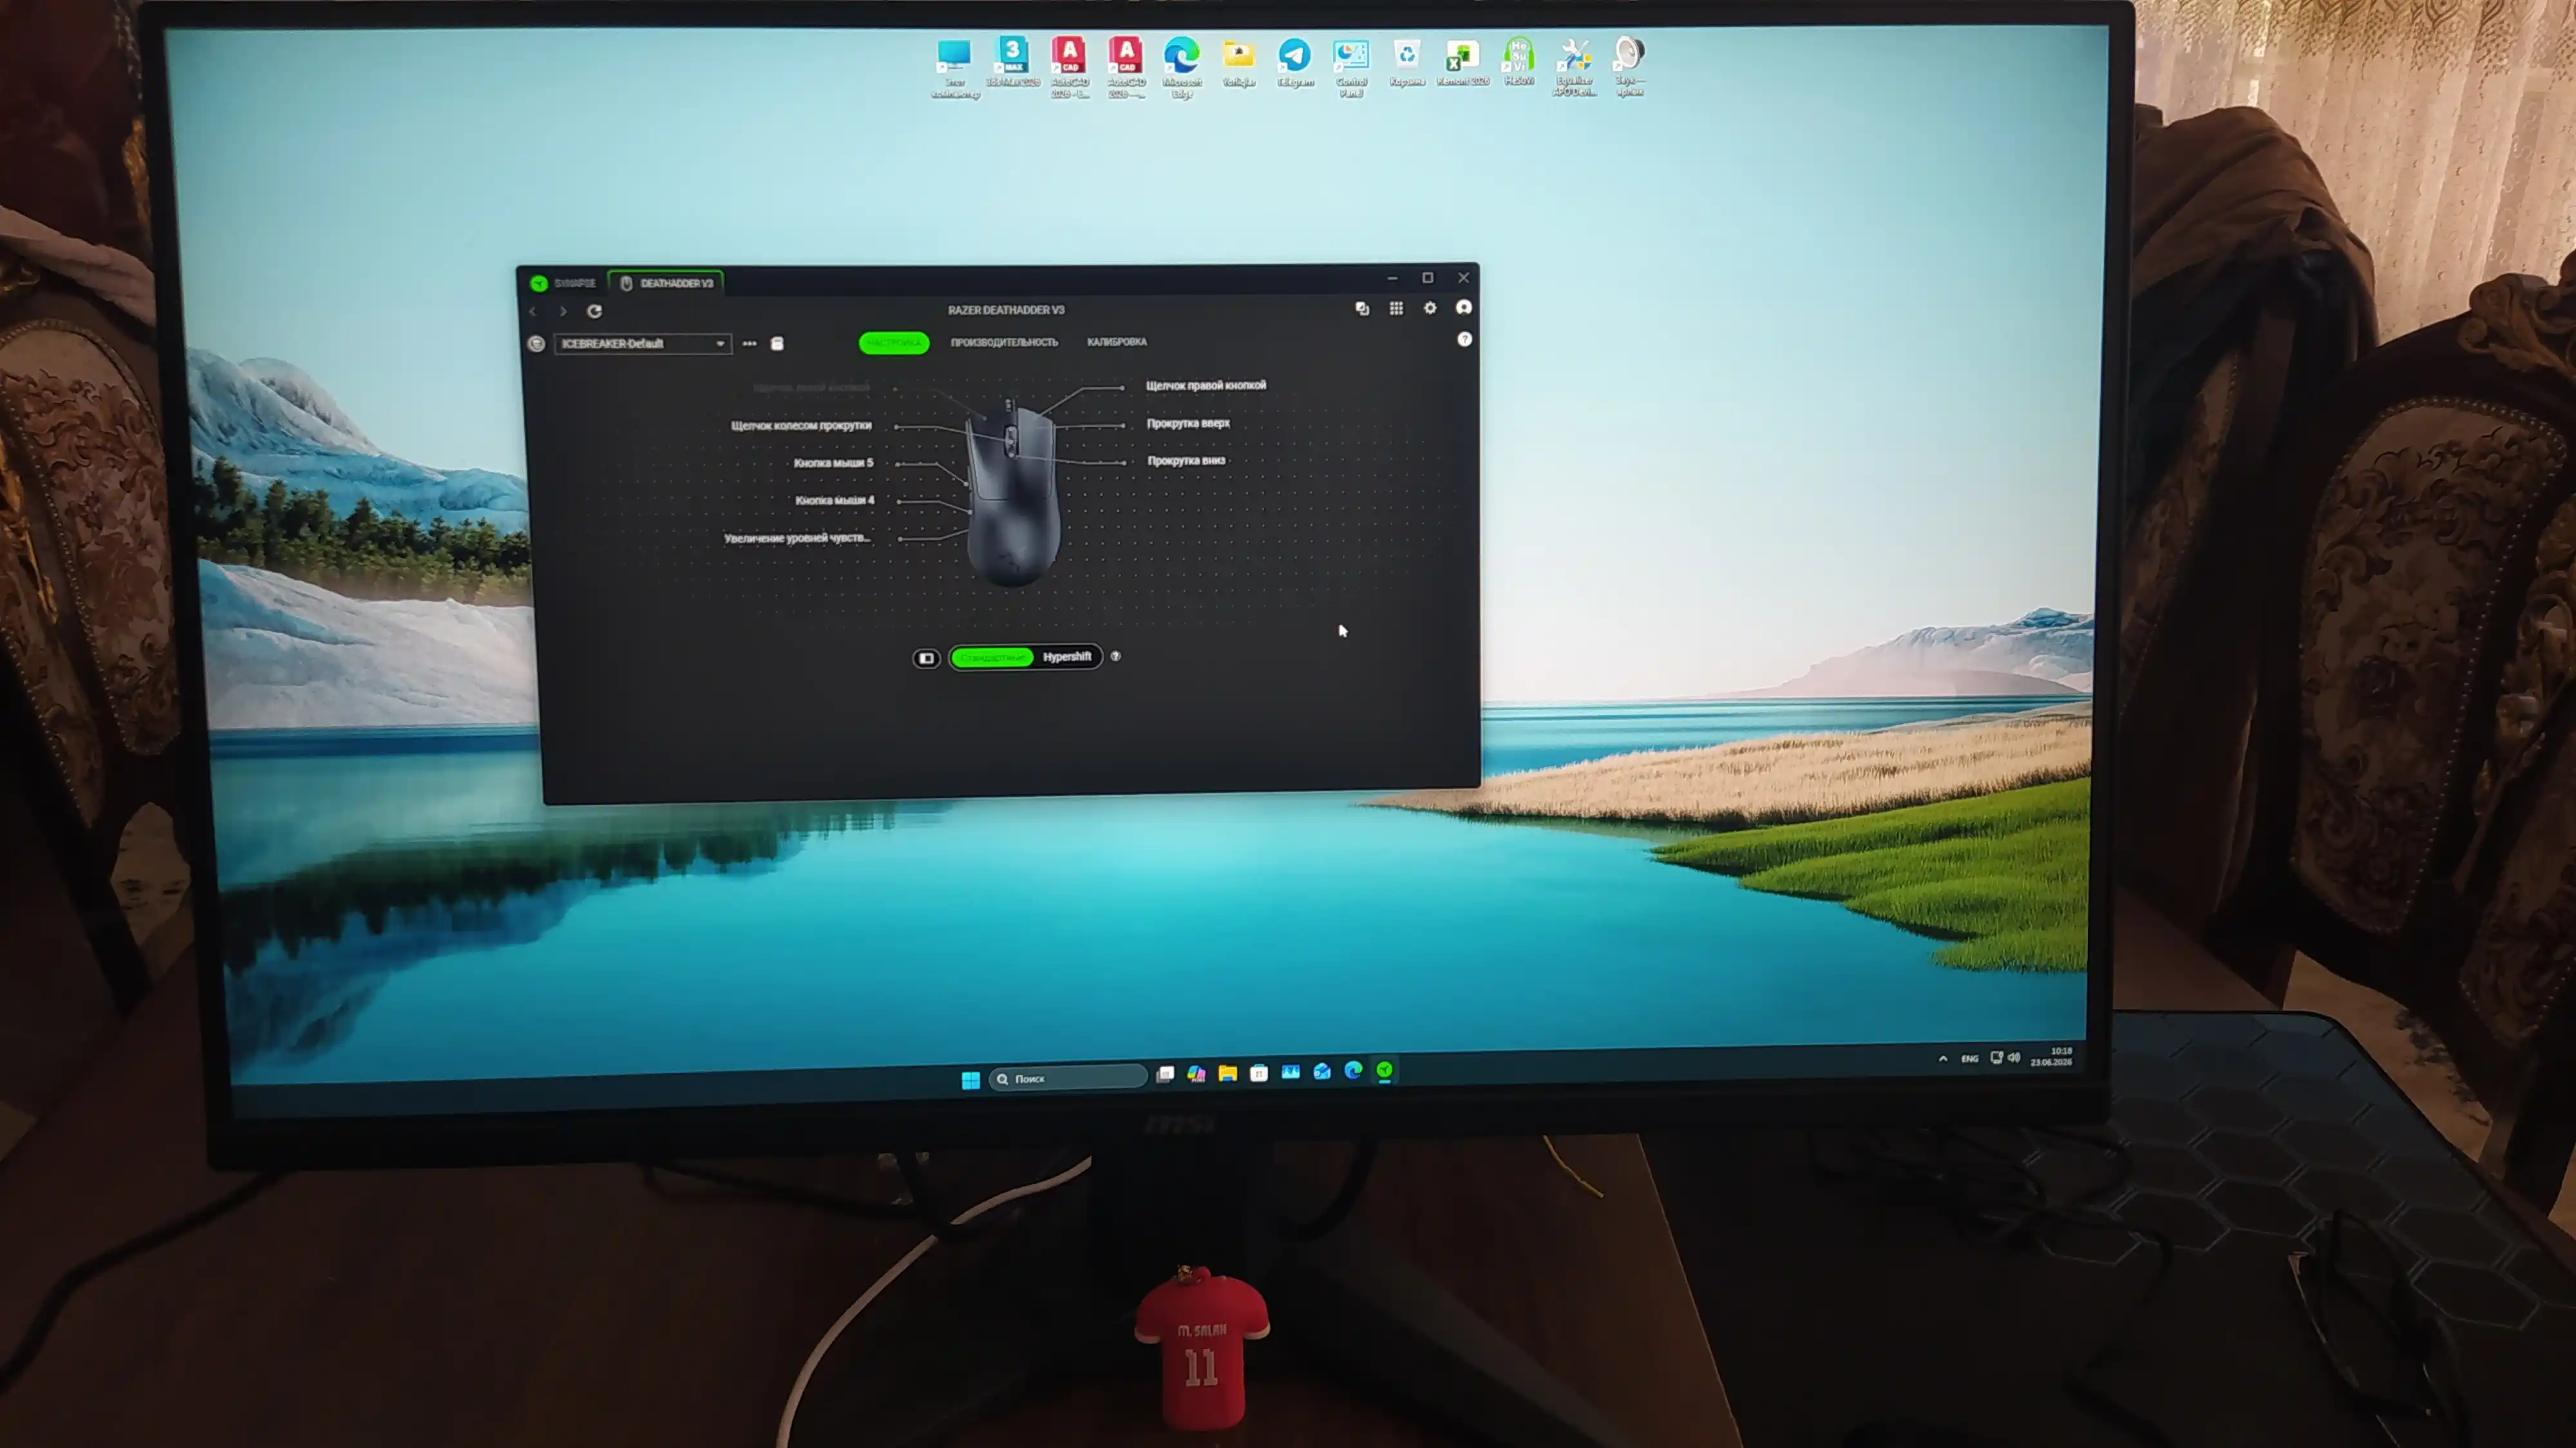Select Прокрутка вверх assignment
Screen dimensions: 2576x1448
[x=1187, y=423]
